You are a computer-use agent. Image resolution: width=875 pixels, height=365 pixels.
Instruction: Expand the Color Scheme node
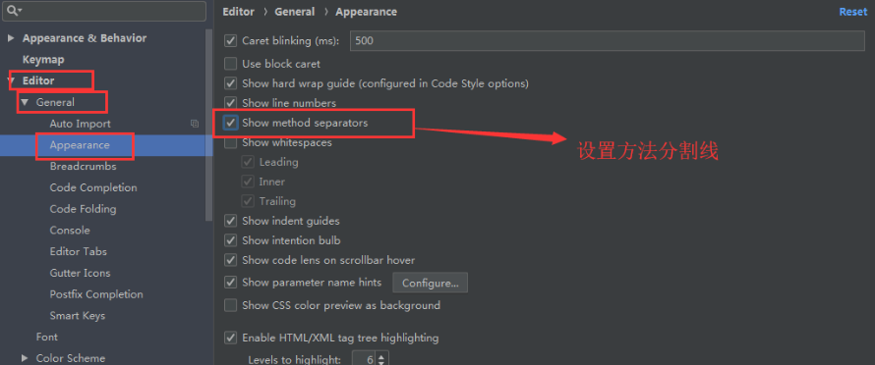tap(24, 358)
